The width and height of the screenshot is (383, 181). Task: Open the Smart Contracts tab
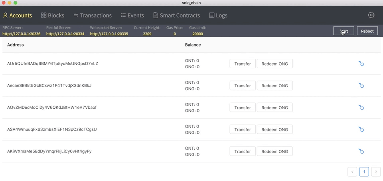[x=177, y=15]
